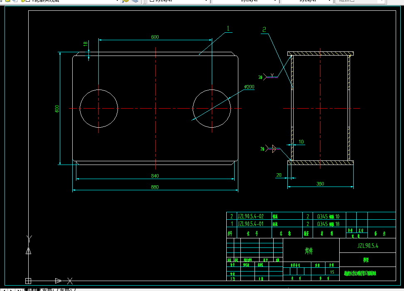Select part balloon number 1
The width and height of the screenshot is (404, 291).
(228, 28)
